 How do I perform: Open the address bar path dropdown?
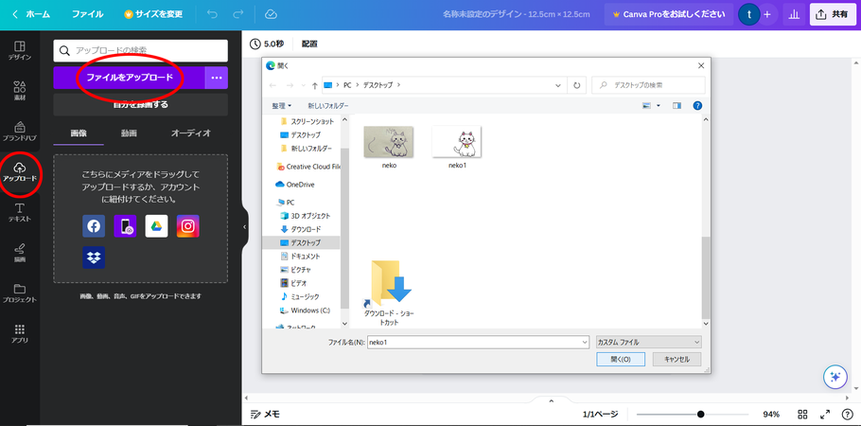pyautogui.click(x=558, y=85)
